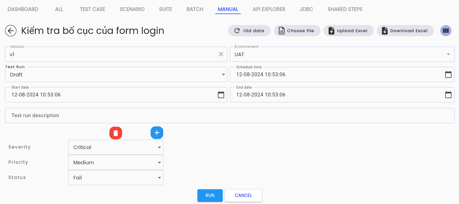Go to the BATCH tab
This screenshot has width=459, height=204.
(x=195, y=9)
